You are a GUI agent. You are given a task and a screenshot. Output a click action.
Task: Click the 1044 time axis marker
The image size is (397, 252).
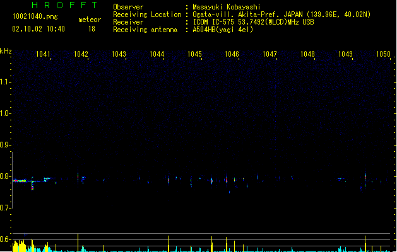157,54
